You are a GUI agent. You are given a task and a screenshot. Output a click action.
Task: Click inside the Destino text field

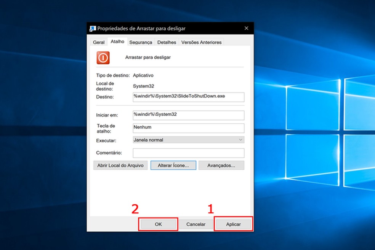tap(188, 97)
